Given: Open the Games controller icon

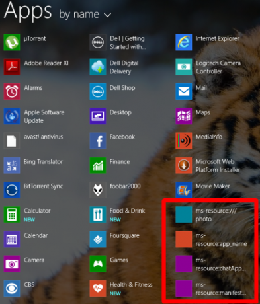Looking at the screenshot, I should click(x=98, y=264).
